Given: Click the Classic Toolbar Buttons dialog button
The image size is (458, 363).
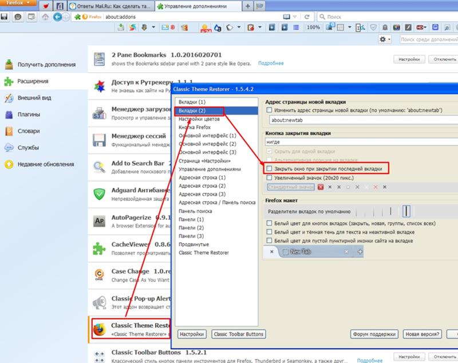Looking at the screenshot, I should point(239,334).
